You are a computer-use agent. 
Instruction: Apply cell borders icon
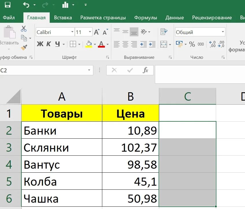click(73, 44)
